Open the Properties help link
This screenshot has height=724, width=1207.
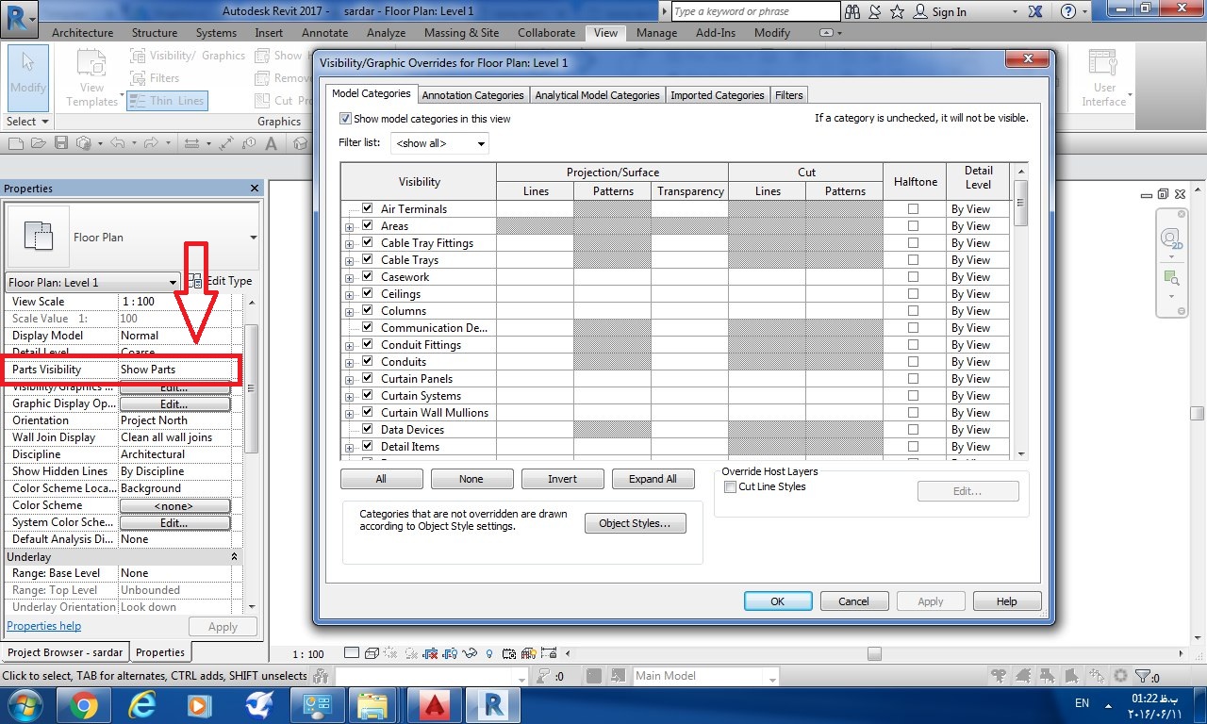(x=43, y=626)
